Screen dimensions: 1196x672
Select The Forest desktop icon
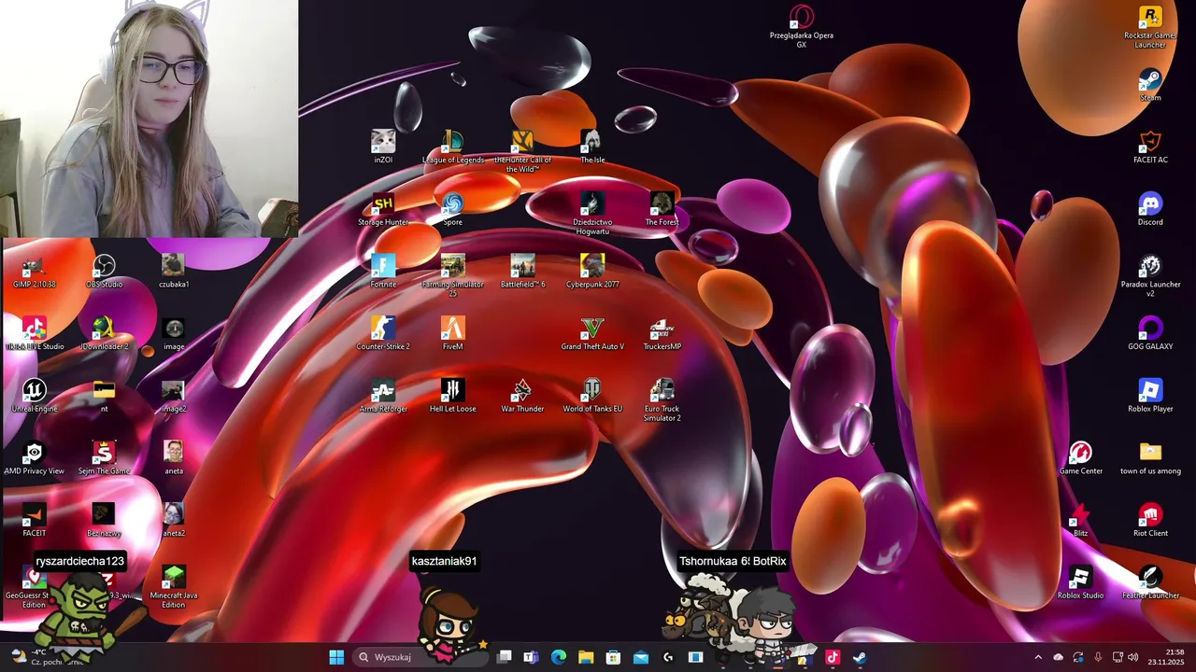[x=662, y=209]
